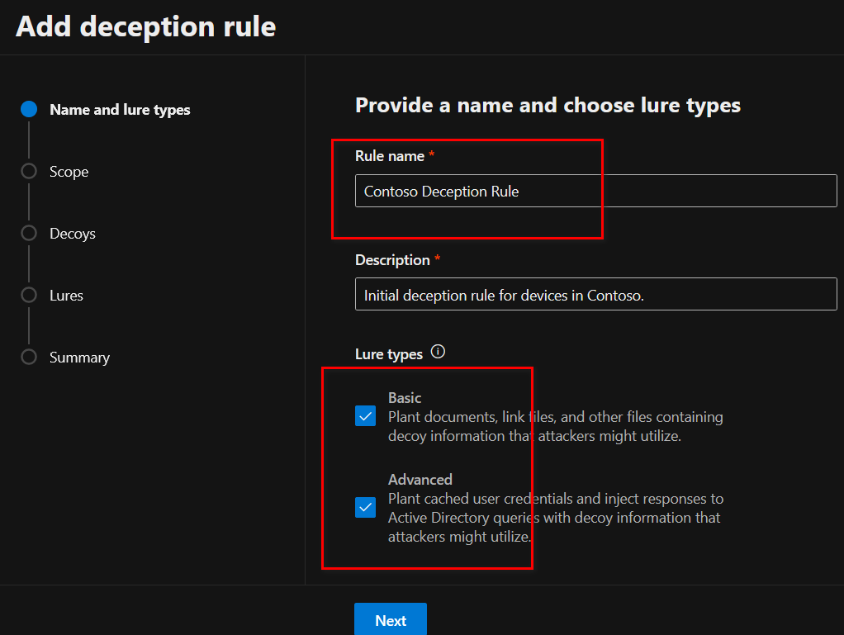This screenshot has width=844, height=635.
Task: Click the Rule name field label
Action: (389, 156)
